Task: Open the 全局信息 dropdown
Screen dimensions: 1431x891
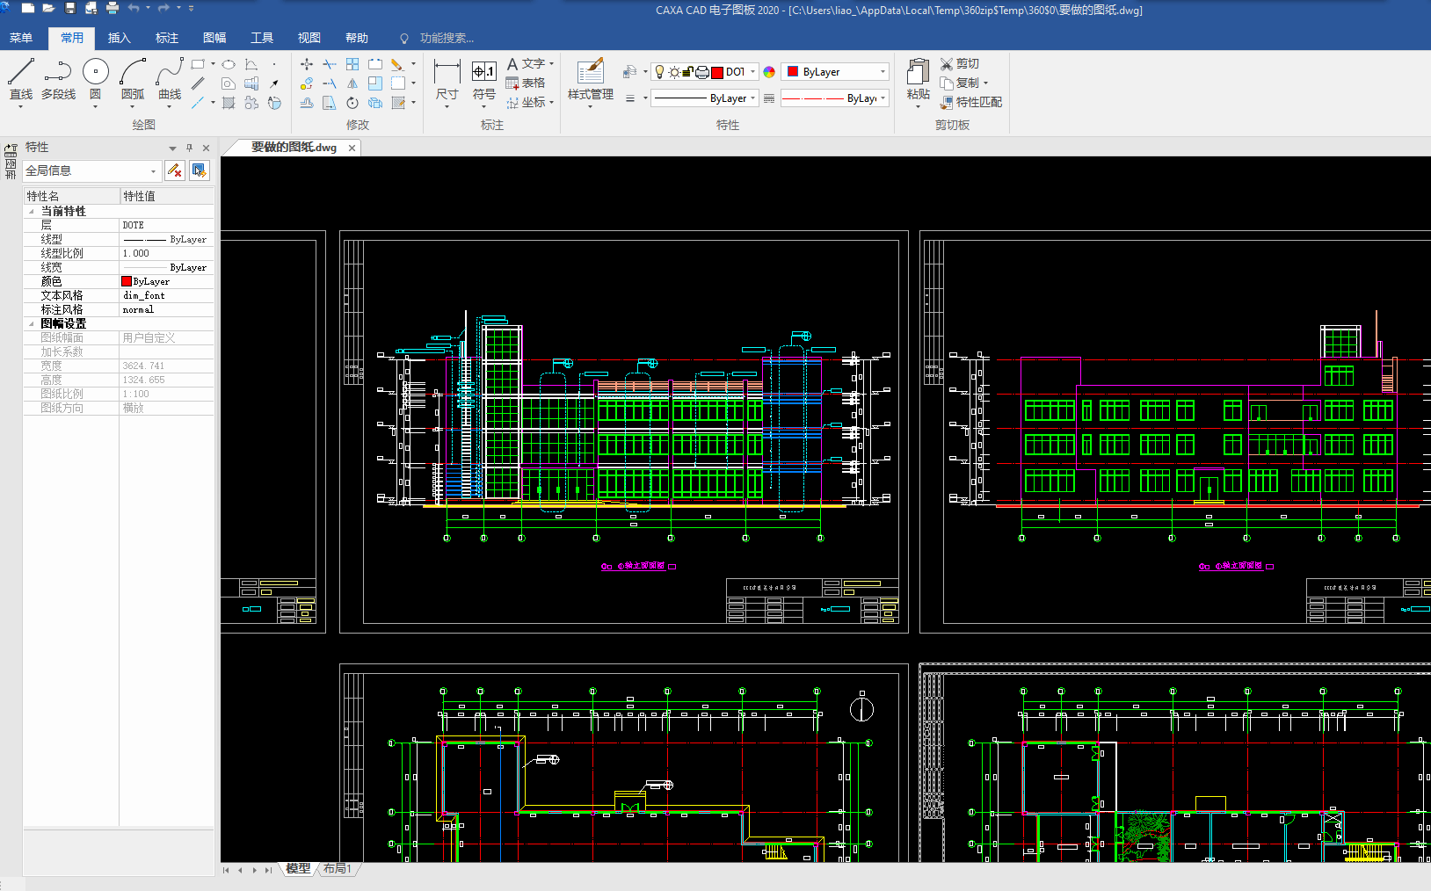Action: [91, 170]
